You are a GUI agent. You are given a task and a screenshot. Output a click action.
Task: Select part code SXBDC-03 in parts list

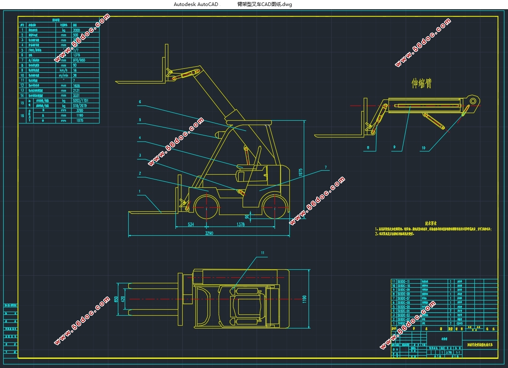point(404,315)
